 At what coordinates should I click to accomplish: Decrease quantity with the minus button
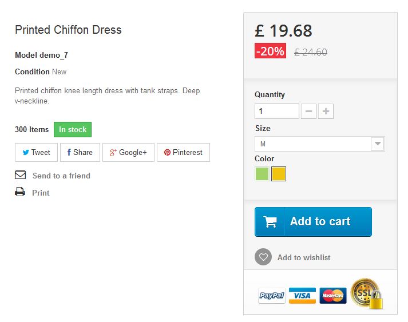309,112
